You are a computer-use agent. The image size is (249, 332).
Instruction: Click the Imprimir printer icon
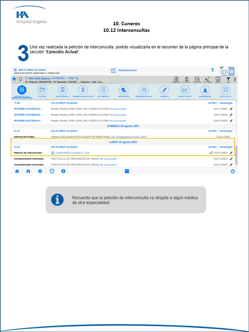pyautogui.click(x=218, y=79)
